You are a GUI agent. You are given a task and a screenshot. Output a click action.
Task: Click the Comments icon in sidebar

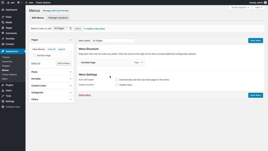tap(3, 33)
